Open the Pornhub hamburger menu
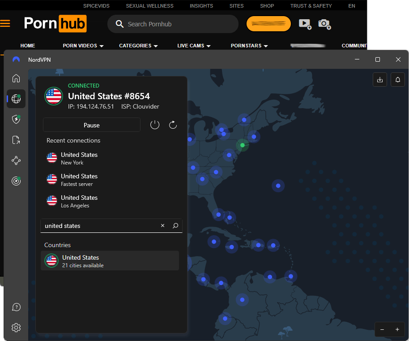 tap(5, 23)
